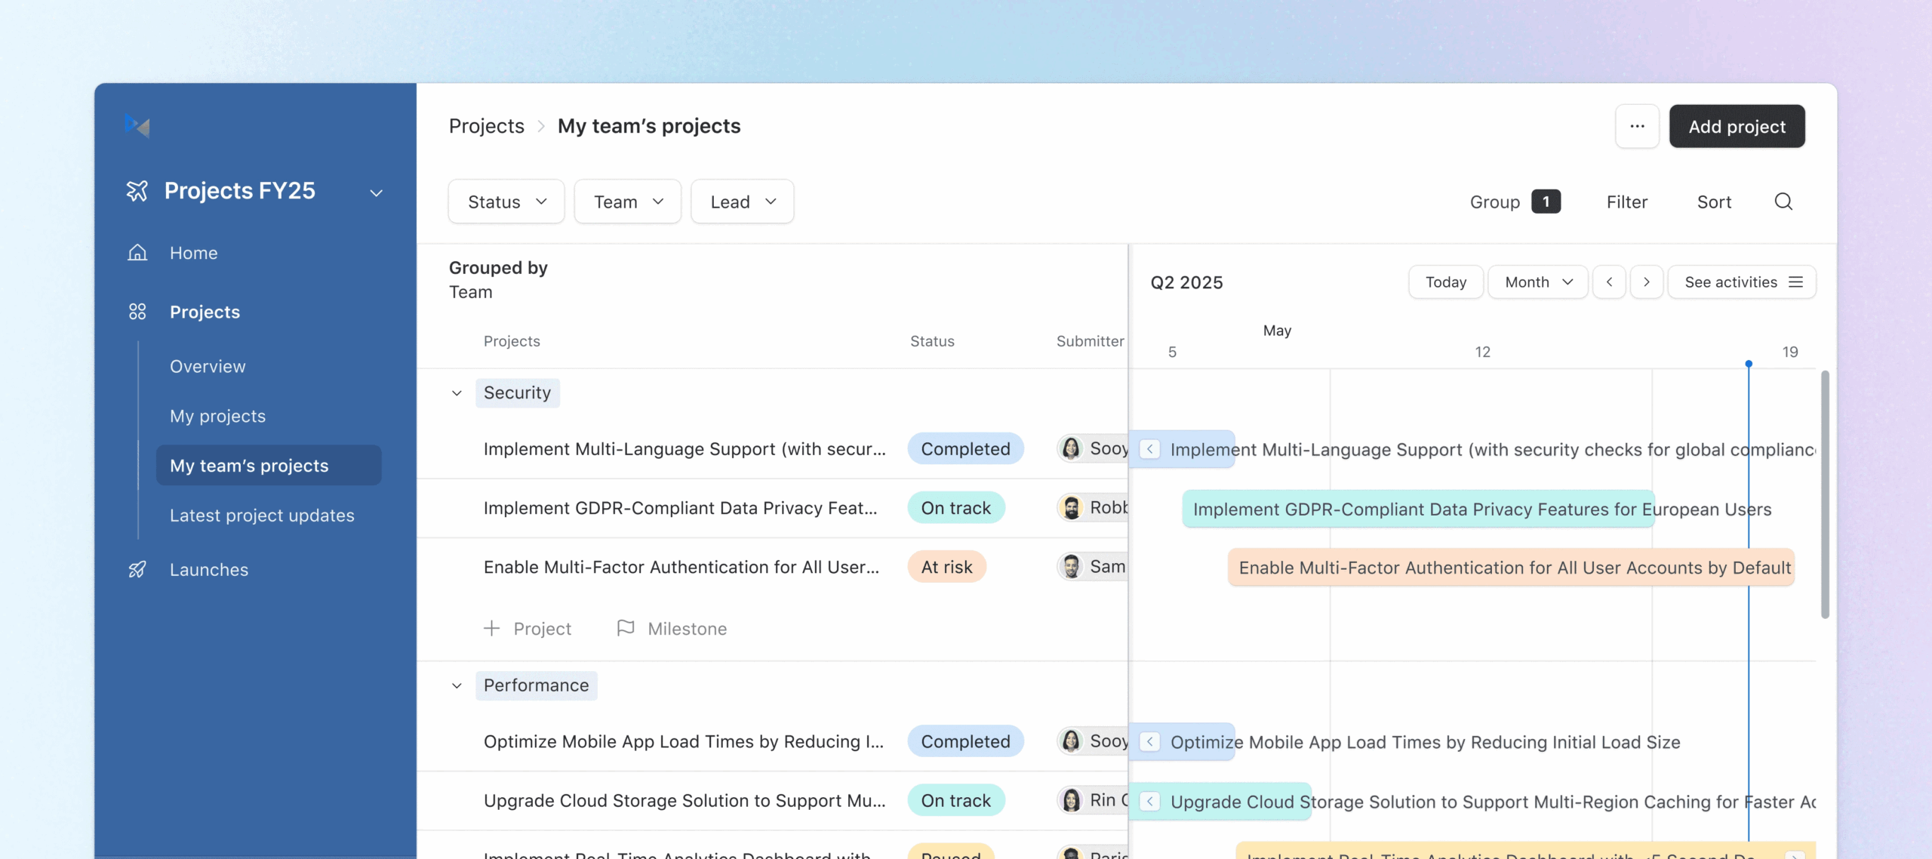Click the Home icon in sidebar
This screenshot has width=1932, height=859.
click(x=137, y=252)
